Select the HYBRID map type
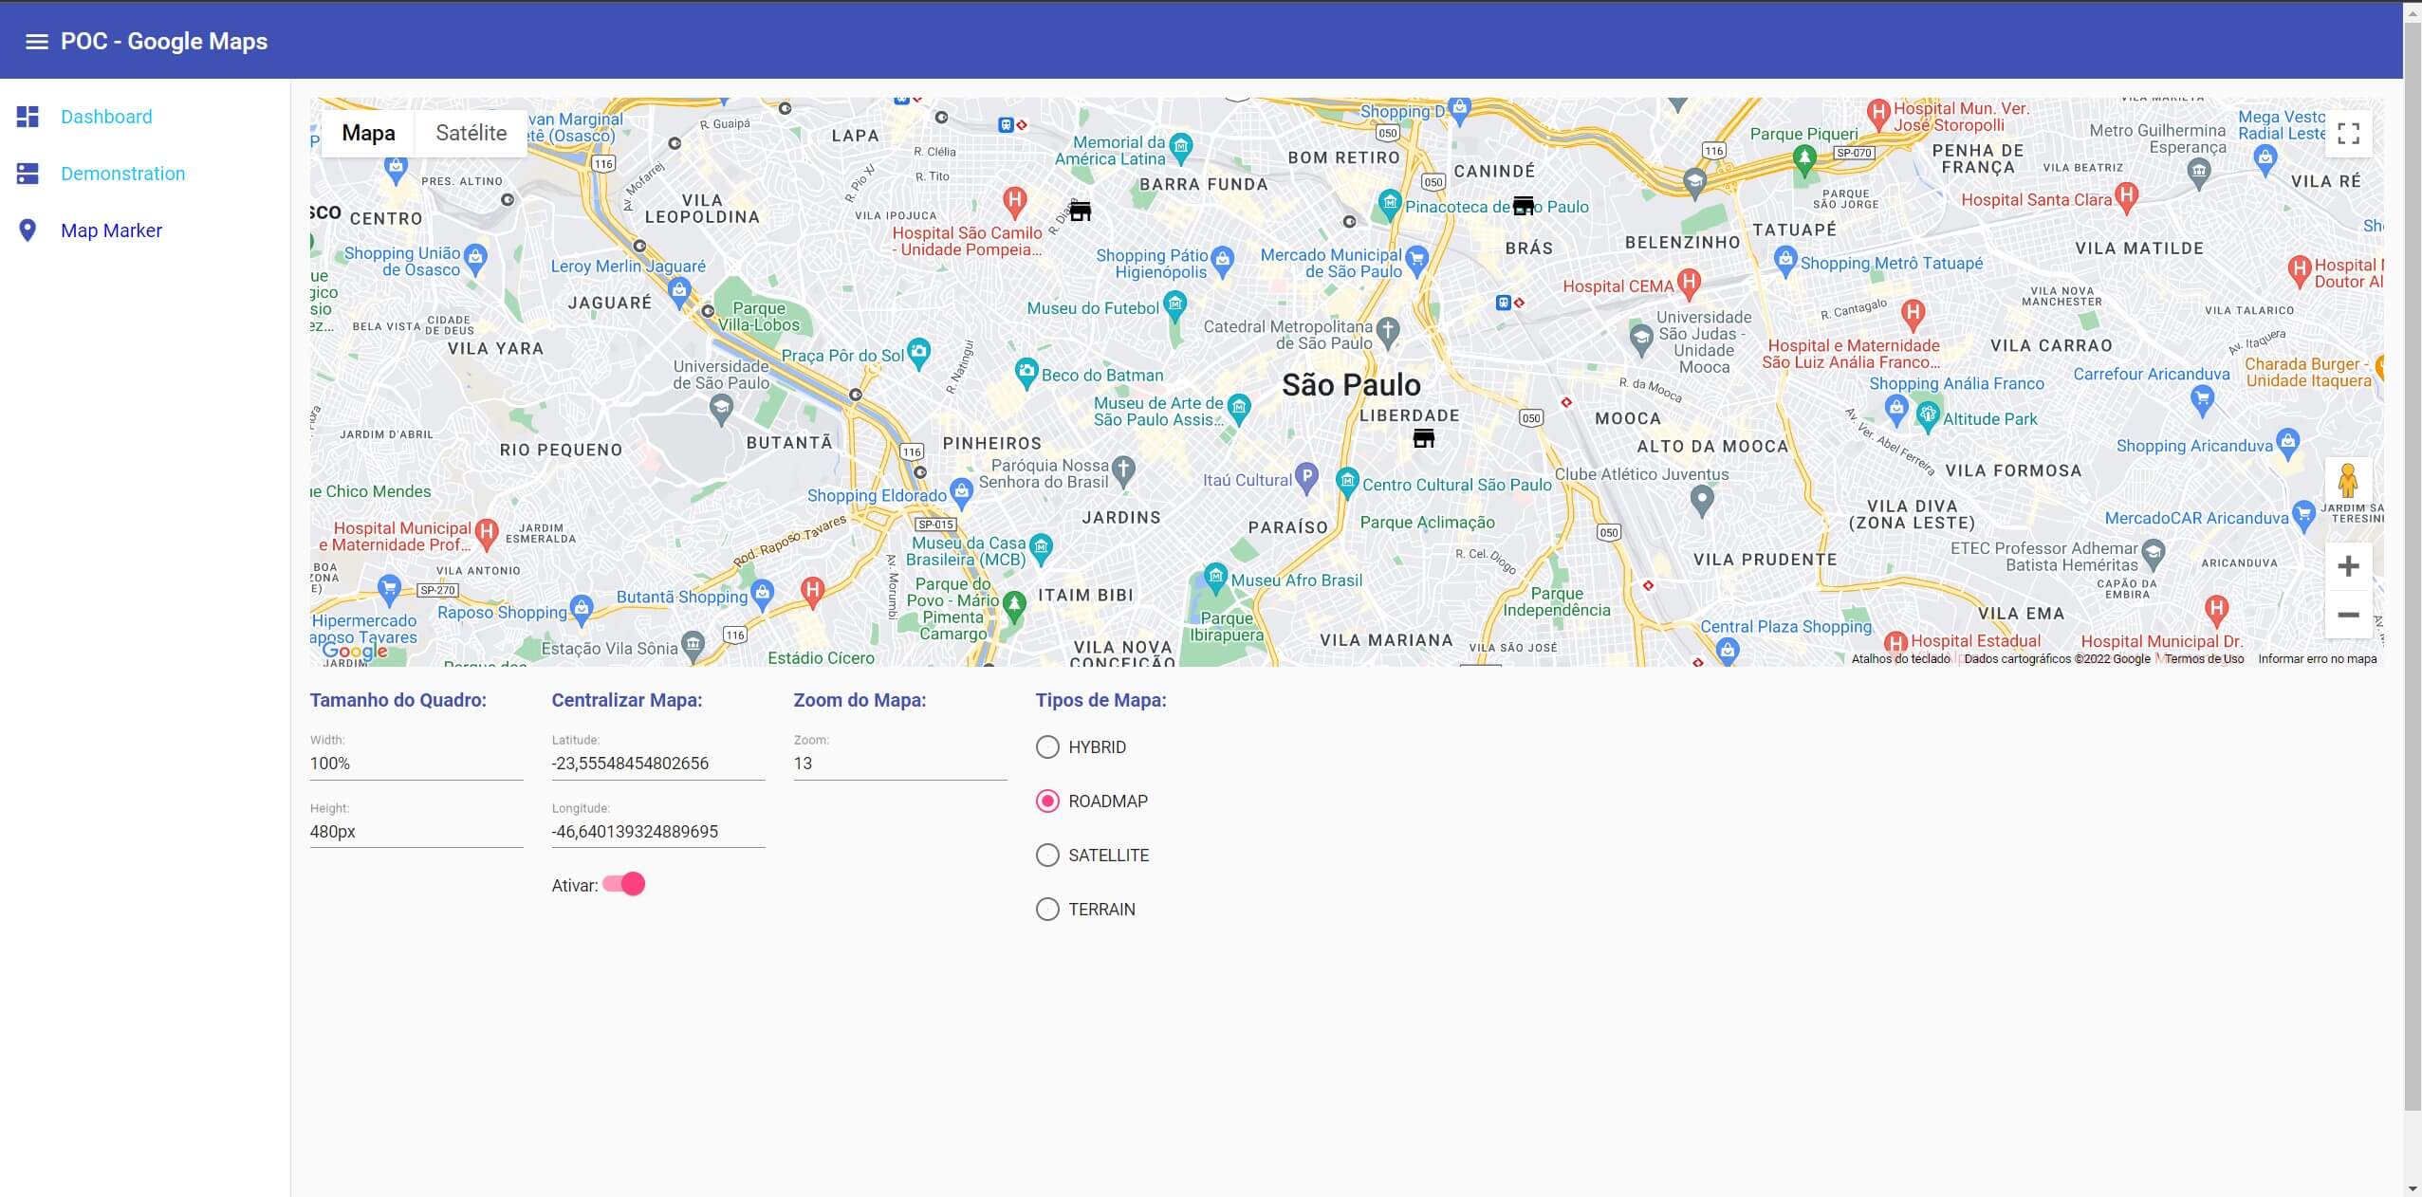 (1047, 747)
